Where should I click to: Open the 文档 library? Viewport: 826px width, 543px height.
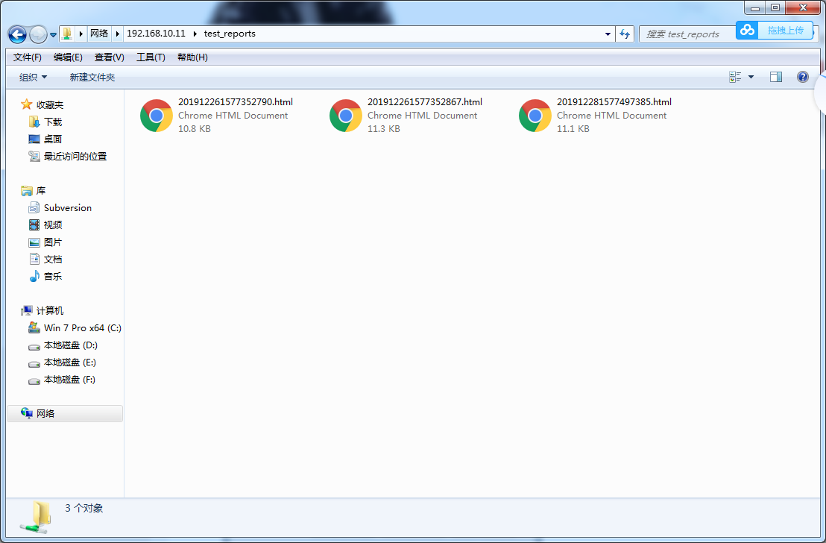(x=53, y=260)
